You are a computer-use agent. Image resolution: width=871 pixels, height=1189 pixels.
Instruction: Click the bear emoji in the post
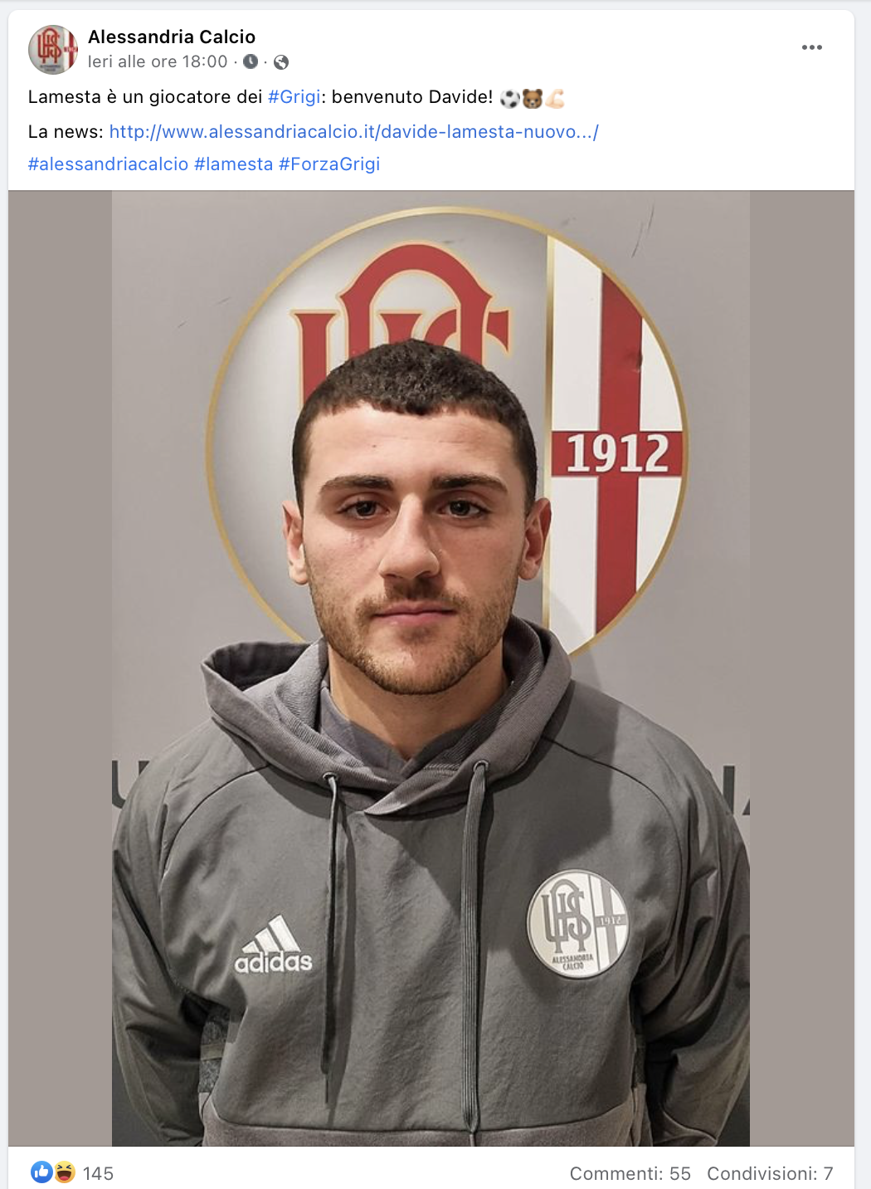pyautogui.click(x=532, y=99)
